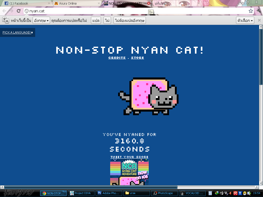Viewport: 263px width, 197px height.
Task: Click the vertical scrollbar thumb
Action: 261,57
